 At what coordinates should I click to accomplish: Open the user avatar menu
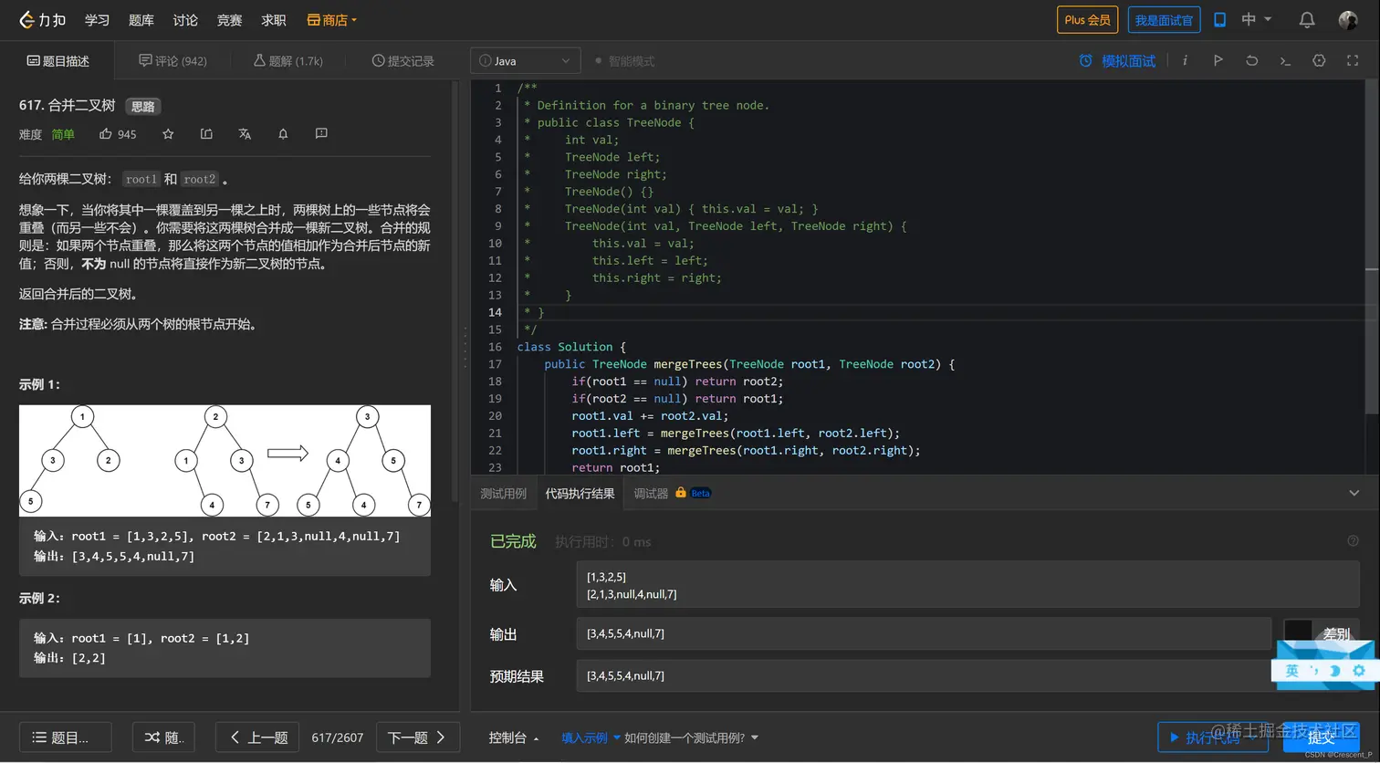(1348, 19)
